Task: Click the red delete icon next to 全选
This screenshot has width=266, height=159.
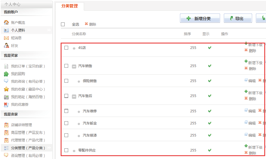Action: tap(86, 24)
